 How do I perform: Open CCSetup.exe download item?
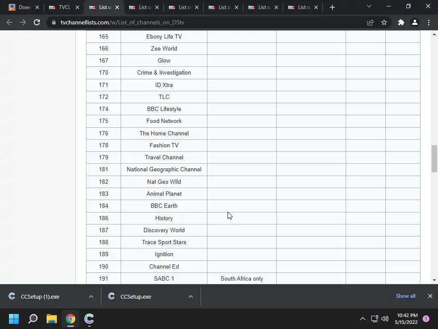pyautogui.click(x=136, y=296)
